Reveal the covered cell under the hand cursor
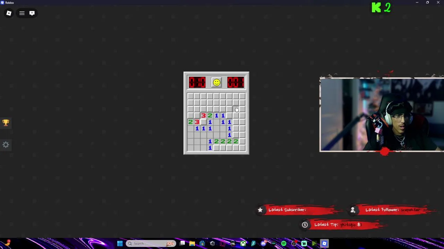Viewport: 444px width, 249px height. [236, 109]
